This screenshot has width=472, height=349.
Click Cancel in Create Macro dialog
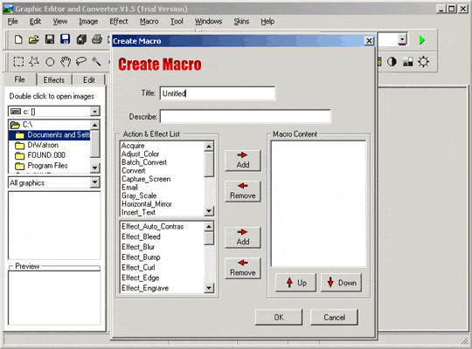point(334,317)
